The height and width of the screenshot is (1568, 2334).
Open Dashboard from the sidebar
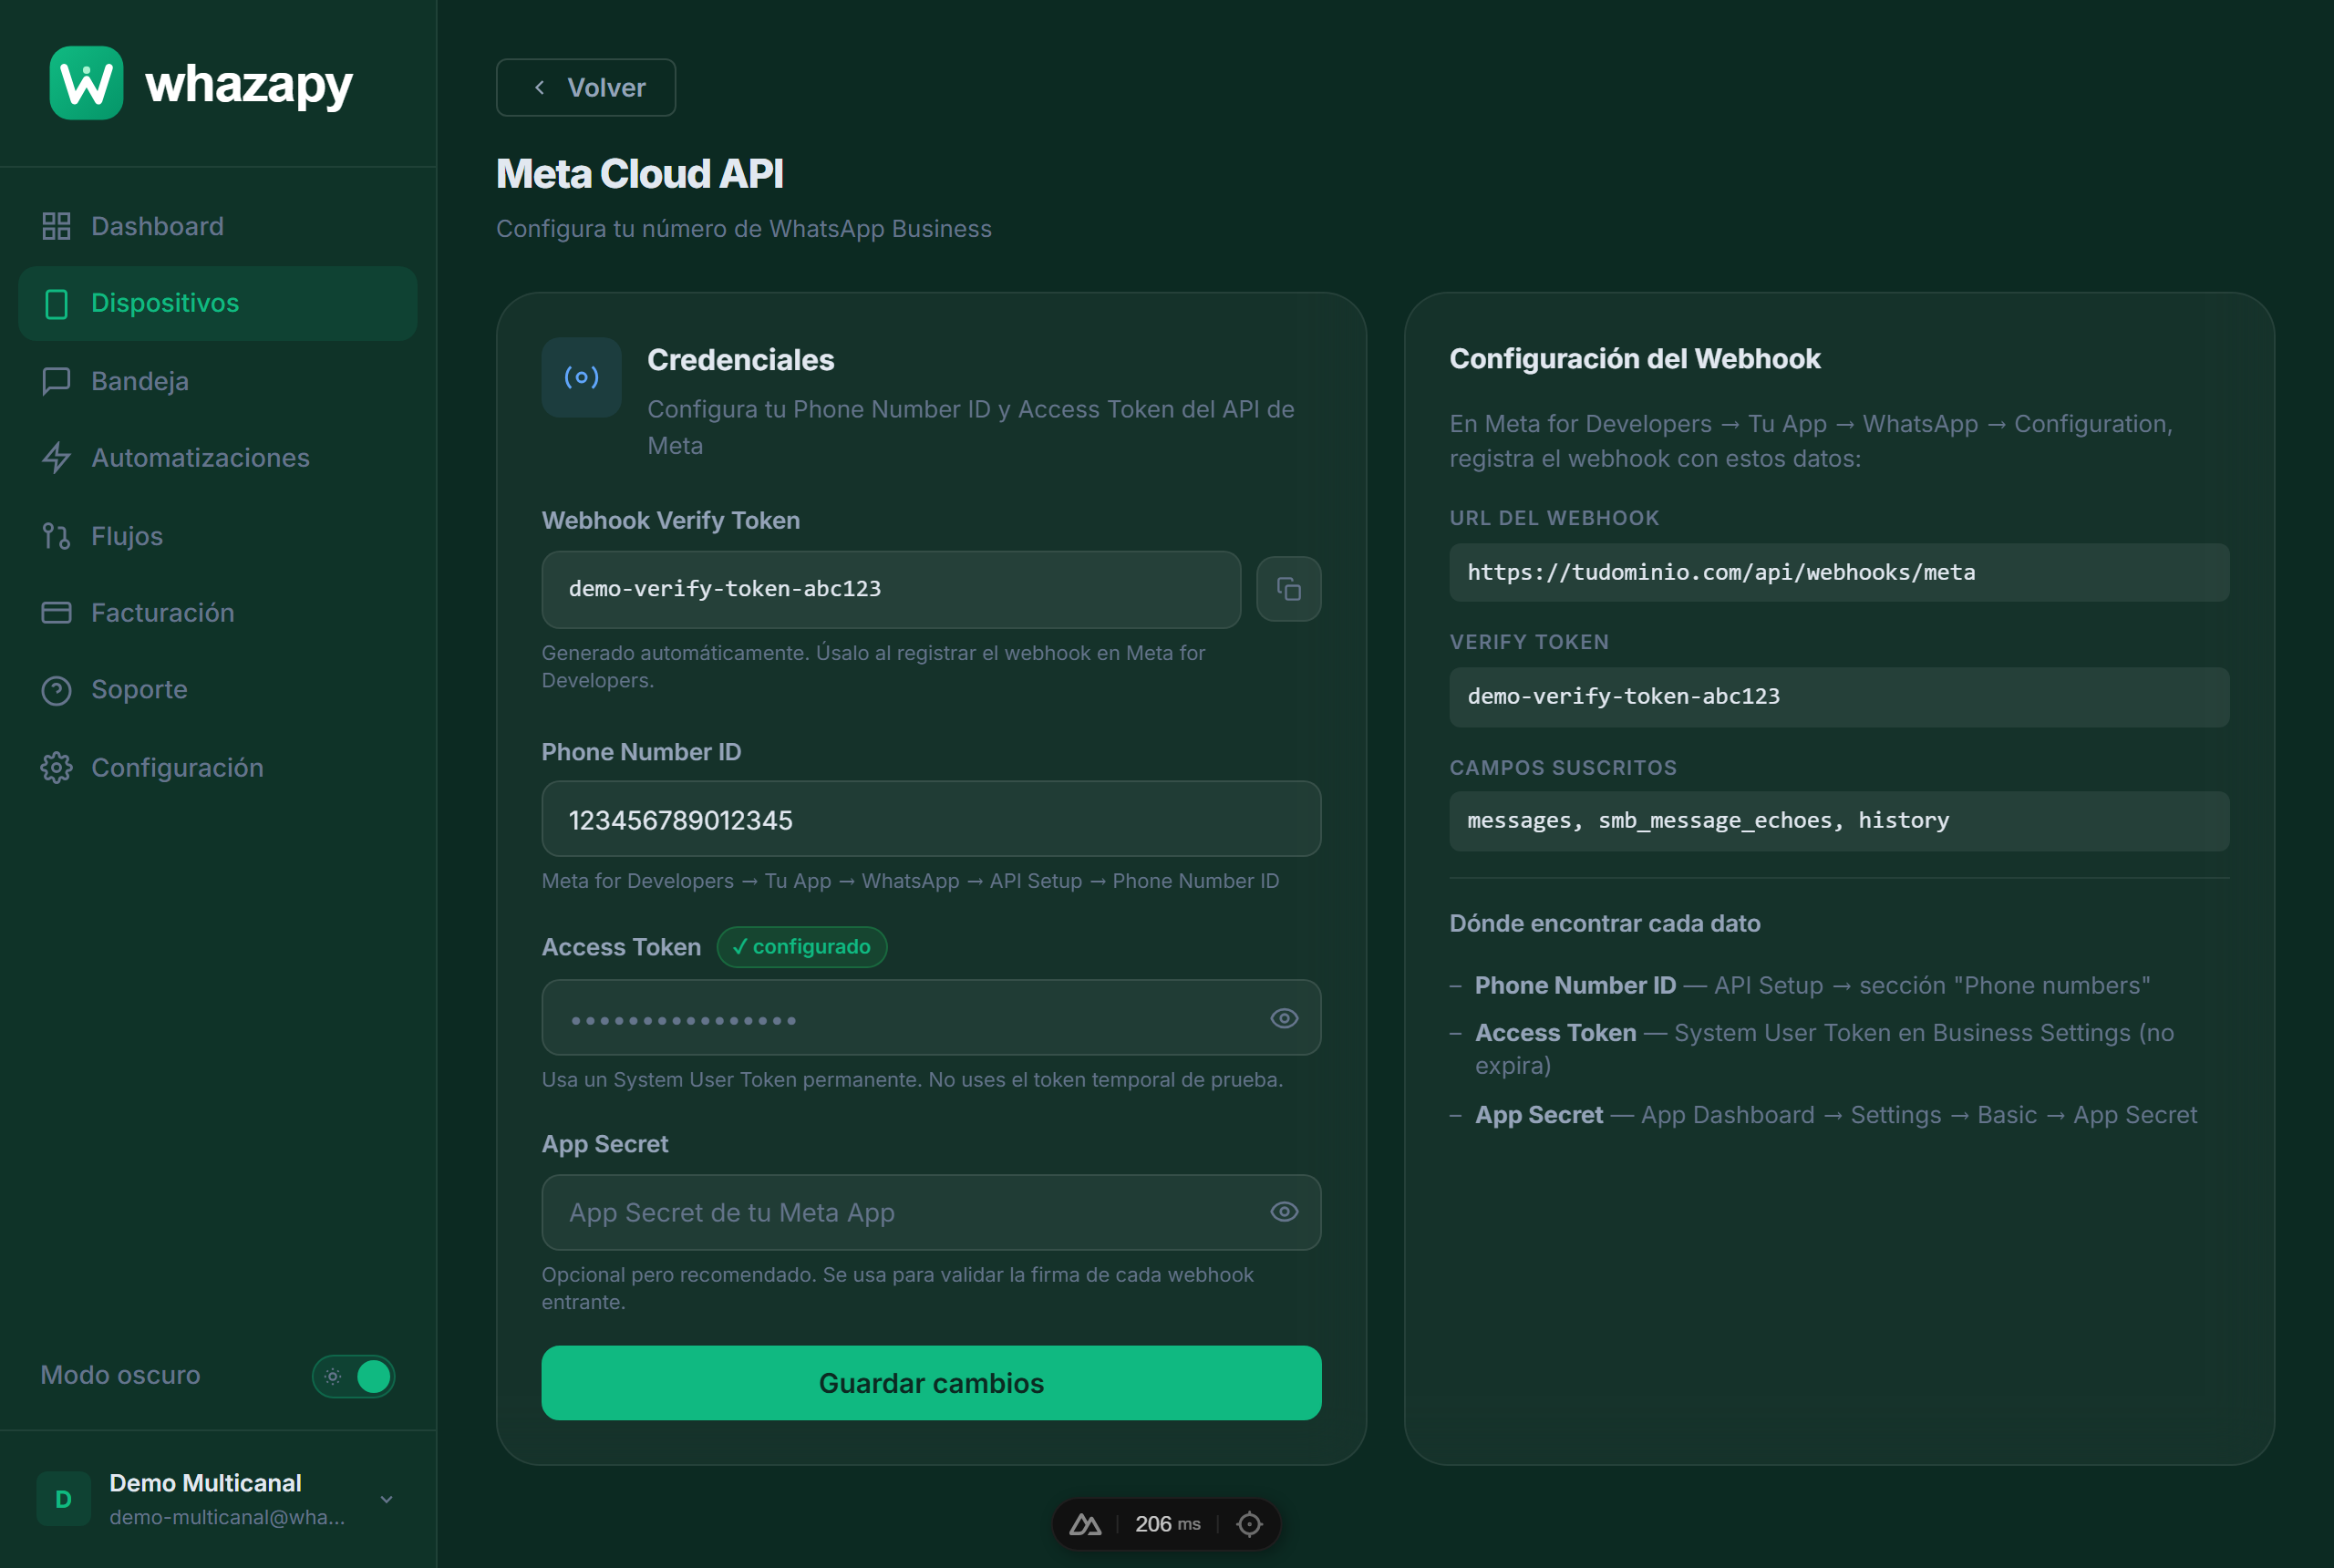(x=217, y=226)
